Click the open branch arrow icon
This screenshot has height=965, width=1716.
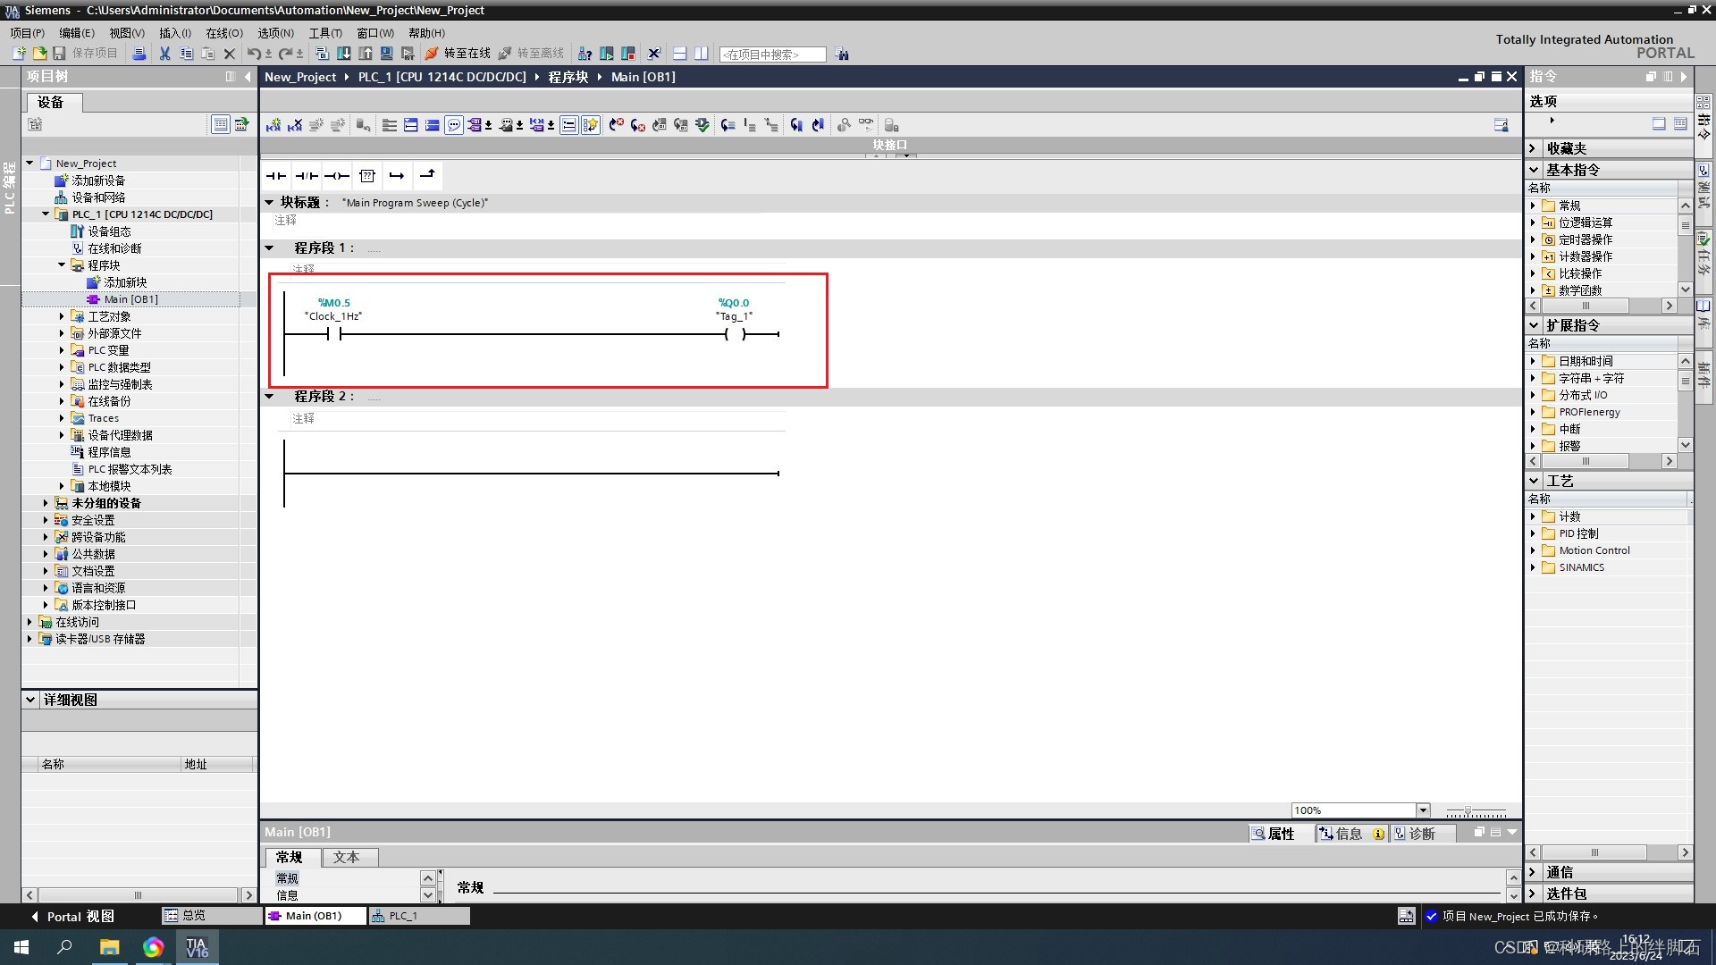(397, 176)
